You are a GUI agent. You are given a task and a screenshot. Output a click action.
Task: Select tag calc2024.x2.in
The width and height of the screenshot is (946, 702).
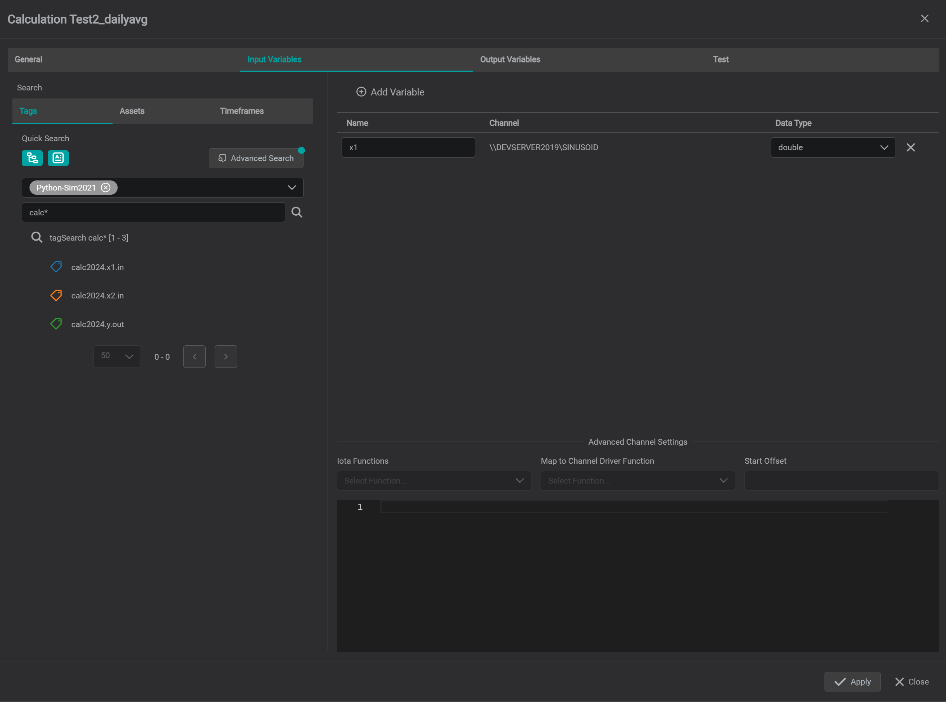(x=97, y=296)
